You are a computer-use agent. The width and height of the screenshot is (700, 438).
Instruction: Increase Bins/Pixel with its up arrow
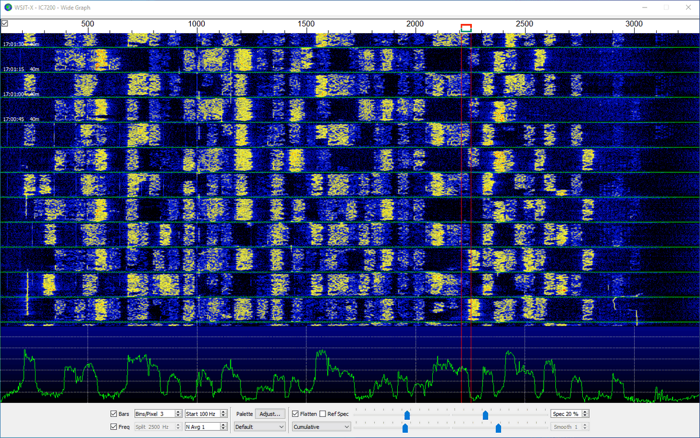[x=177, y=411]
